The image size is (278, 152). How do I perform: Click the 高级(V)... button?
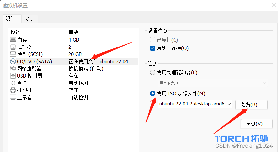(256, 123)
